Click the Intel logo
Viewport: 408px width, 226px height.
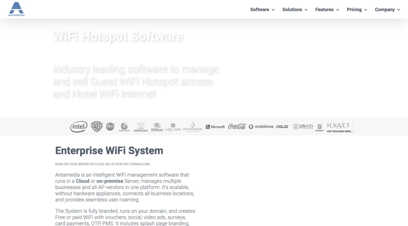pyautogui.click(x=79, y=127)
